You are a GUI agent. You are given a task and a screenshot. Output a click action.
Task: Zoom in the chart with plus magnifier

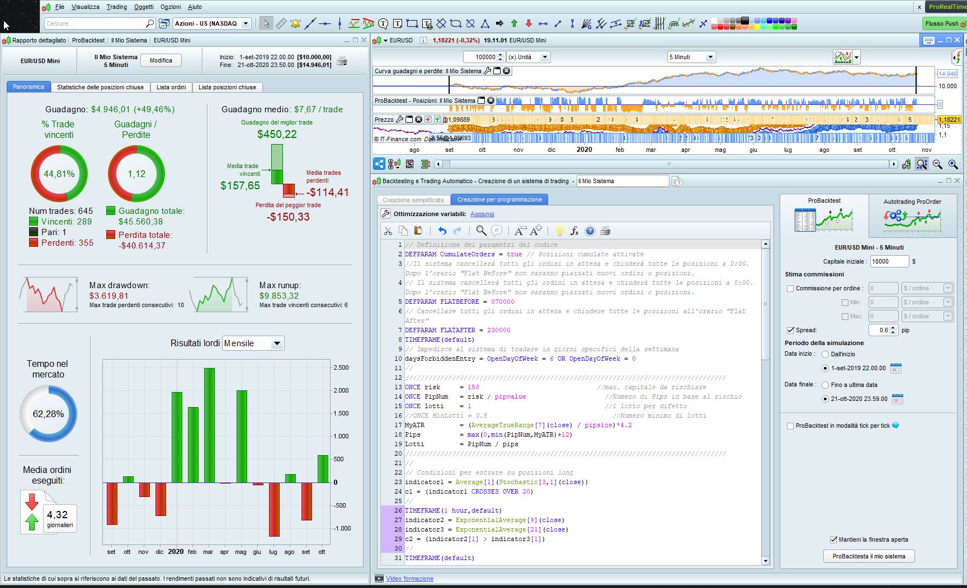[953, 164]
